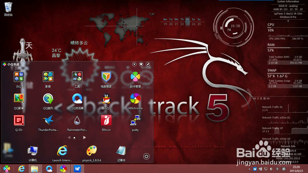The width and height of the screenshot is (308, 173).
Task: Open Launch Internet Explorer dock icon
Action: pyautogui.click(x=62, y=151)
